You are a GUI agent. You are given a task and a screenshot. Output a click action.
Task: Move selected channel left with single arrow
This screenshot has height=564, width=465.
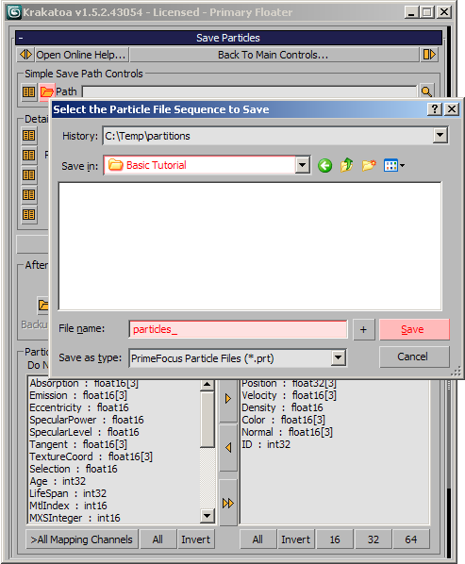tap(228, 447)
